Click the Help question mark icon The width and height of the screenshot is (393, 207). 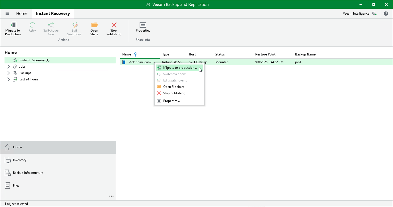[x=386, y=14]
